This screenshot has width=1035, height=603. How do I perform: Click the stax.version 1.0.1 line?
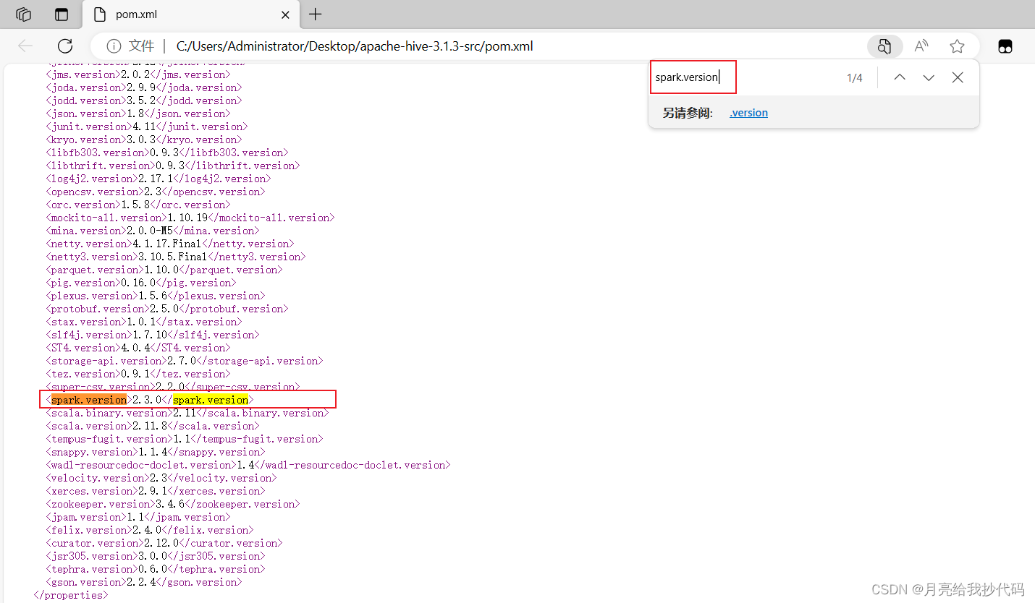click(x=144, y=322)
